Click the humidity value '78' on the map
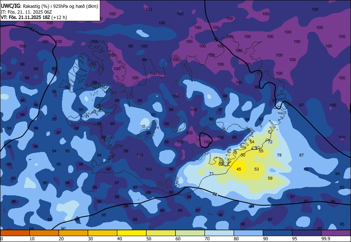351x242 pixels. click(279, 155)
